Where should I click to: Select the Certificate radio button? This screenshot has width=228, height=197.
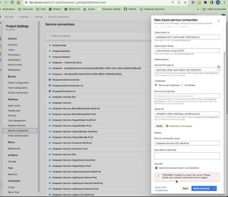coord(182,85)
